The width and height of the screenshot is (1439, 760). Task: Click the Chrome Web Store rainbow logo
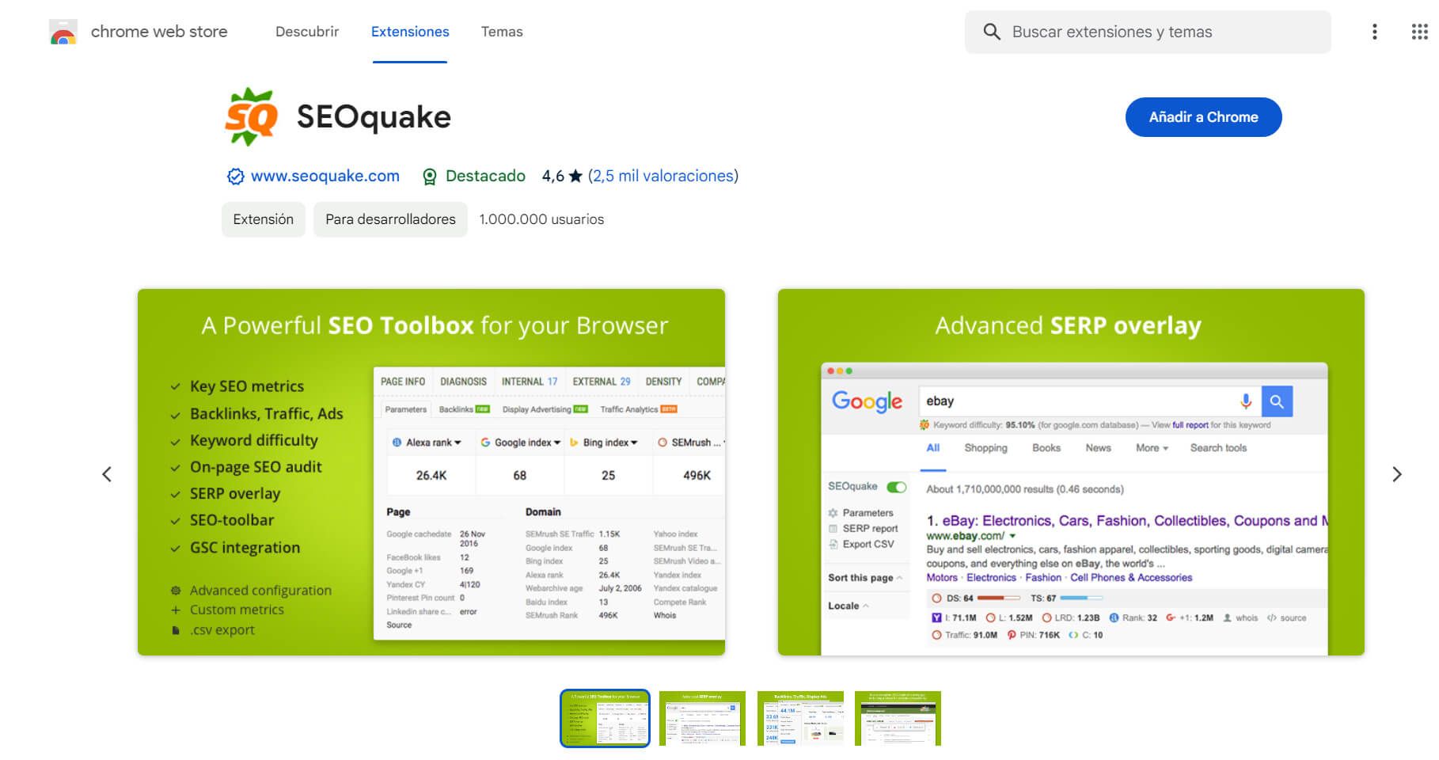click(x=63, y=32)
